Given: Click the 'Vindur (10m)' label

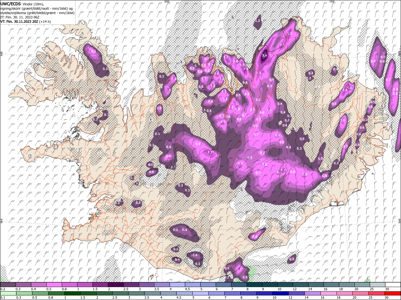Looking at the screenshot, I should pos(34,4).
